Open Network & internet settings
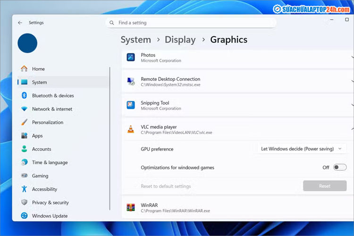Screen dimensions: 354x236 [x=52, y=109]
